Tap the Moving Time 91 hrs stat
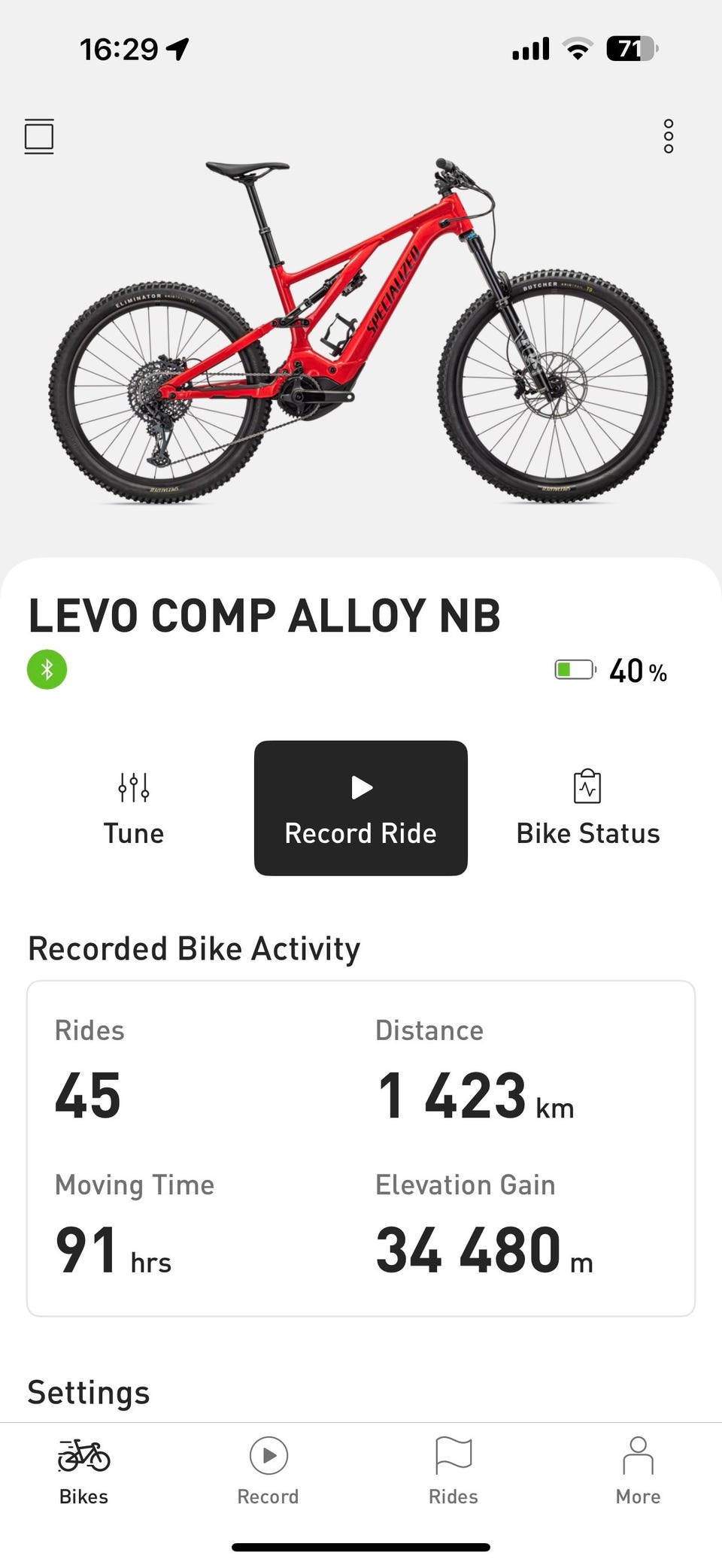Viewport: 722px width, 1565px height. [113, 1250]
